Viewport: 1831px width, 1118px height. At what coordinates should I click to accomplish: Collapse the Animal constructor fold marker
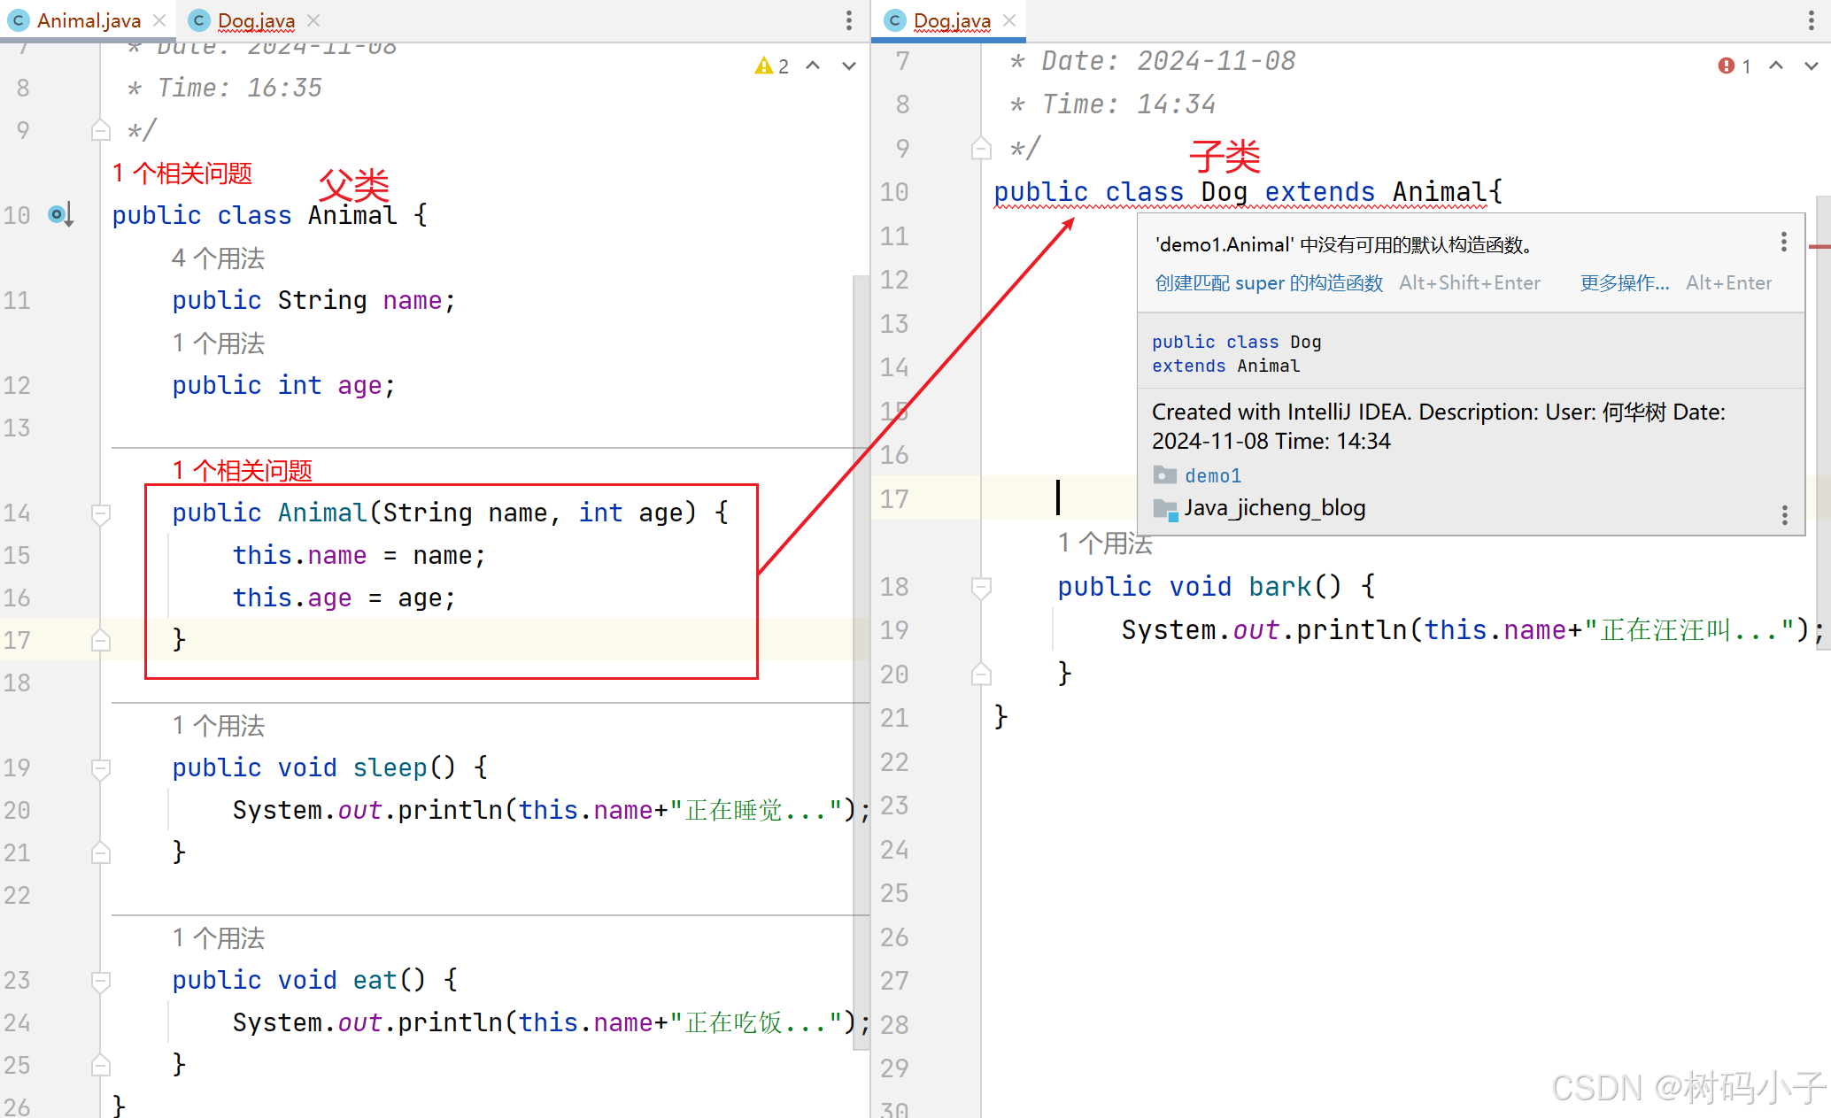tap(101, 513)
